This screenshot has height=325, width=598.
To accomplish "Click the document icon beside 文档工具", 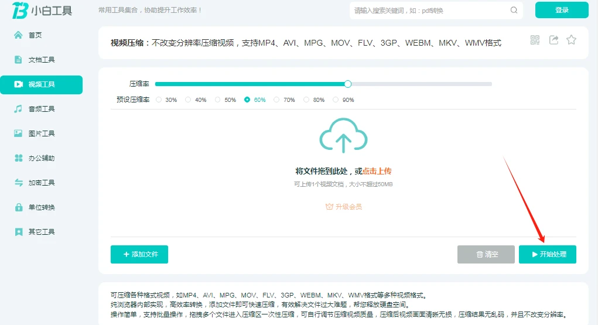I will [18, 60].
